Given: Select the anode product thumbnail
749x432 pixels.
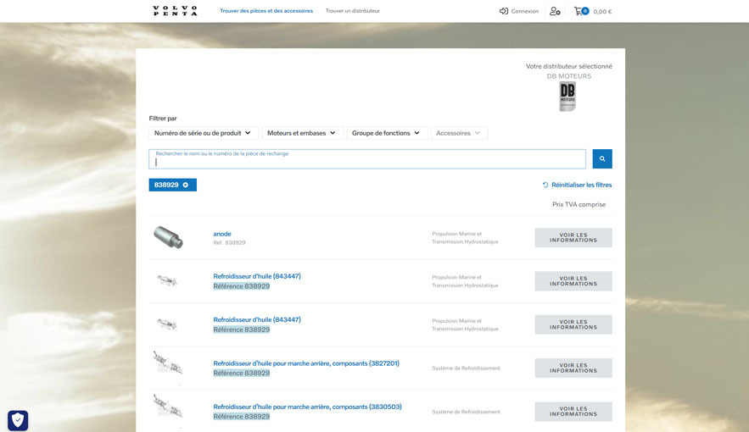Looking at the screenshot, I should click(x=168, y=237).
